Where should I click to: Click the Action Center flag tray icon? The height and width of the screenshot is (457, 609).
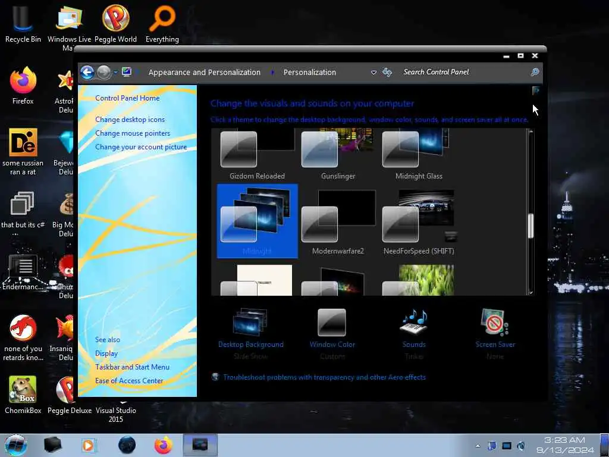click(x=492, y=446)
